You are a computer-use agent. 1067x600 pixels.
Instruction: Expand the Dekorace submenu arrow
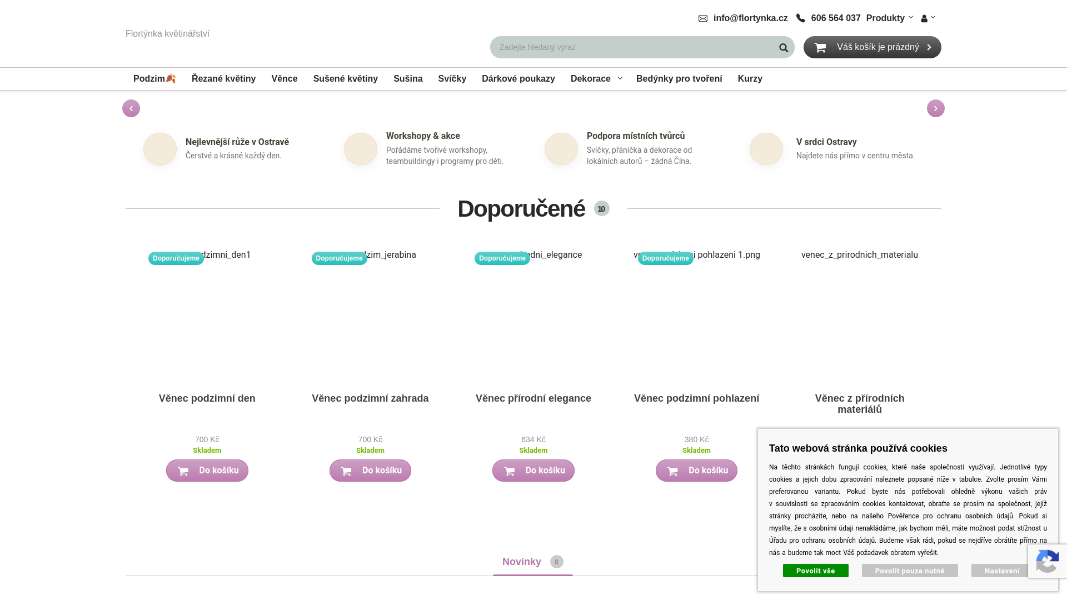(x=620, y=78)
